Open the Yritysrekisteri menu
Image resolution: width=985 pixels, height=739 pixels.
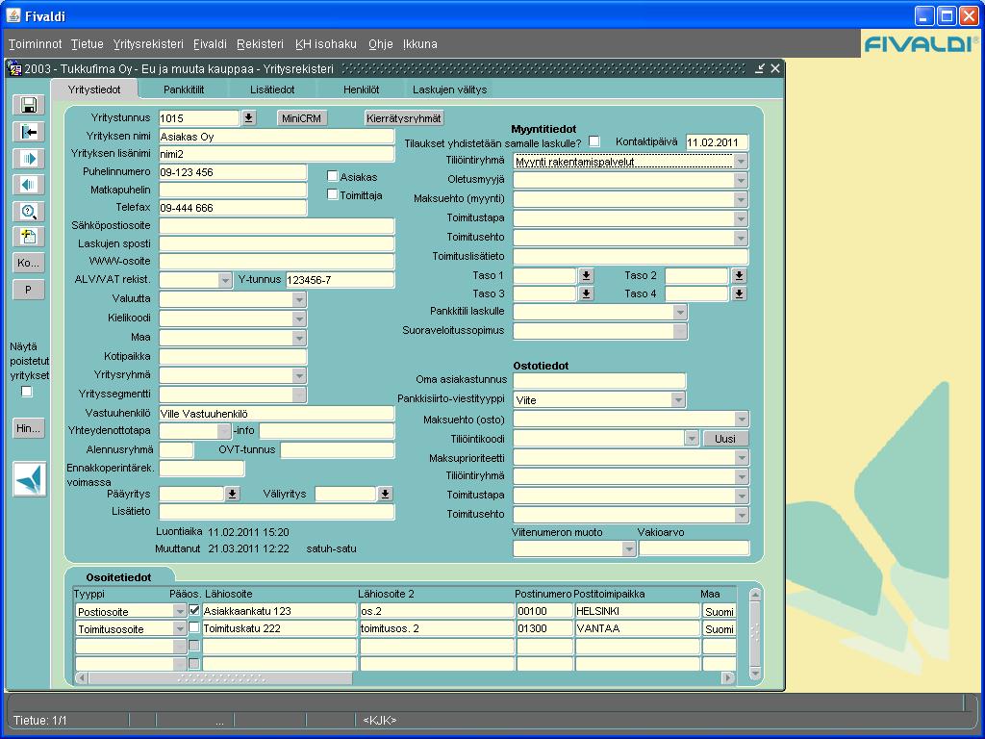(x=148, y=44)
